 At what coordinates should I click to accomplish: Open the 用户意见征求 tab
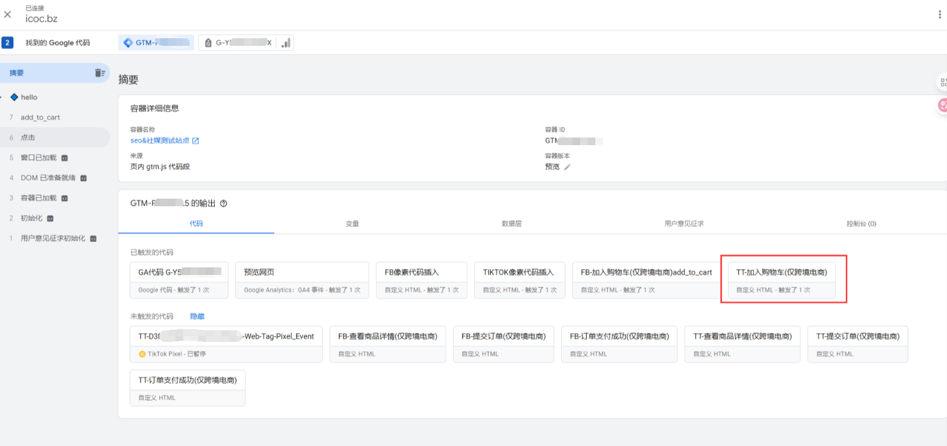684,224
